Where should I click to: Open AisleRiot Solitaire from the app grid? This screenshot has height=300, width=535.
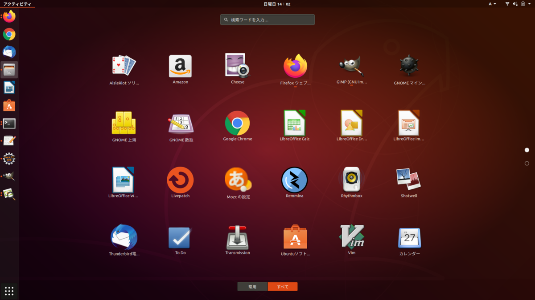pyautogui.click(x=123, y=66)
